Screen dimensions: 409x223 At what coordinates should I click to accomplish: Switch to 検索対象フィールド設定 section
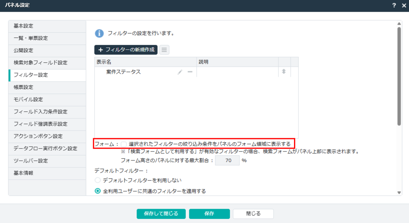point(47,63)
